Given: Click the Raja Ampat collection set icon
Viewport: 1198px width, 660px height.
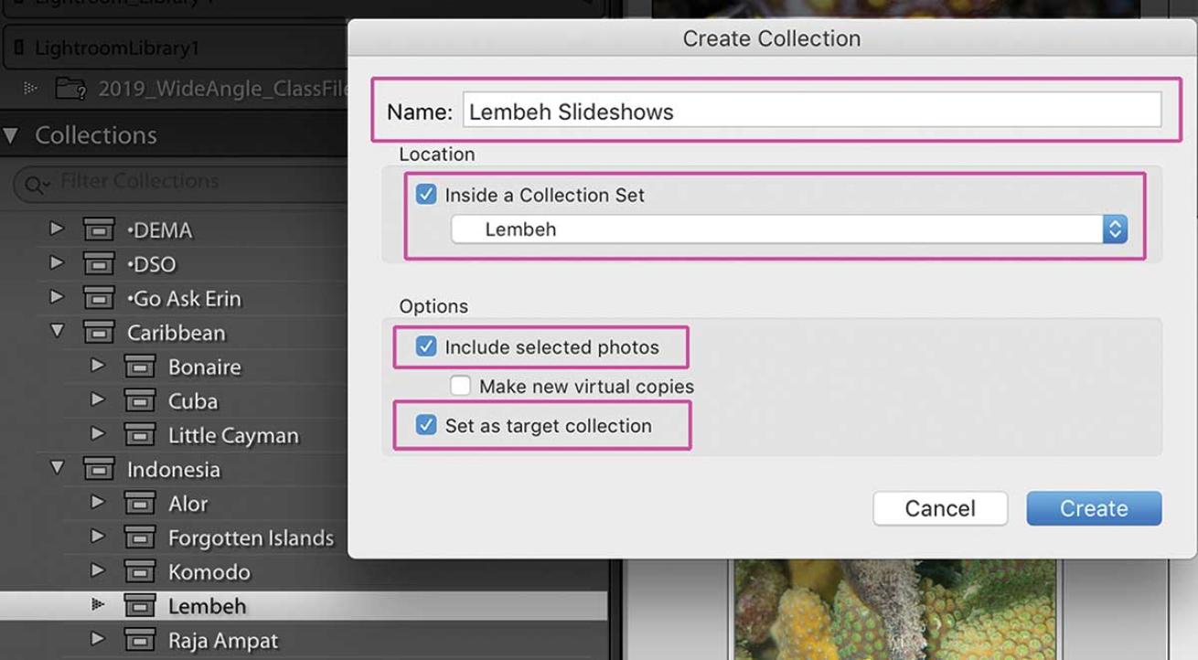Looking at the screenshot, I should (x=139, y=641).
